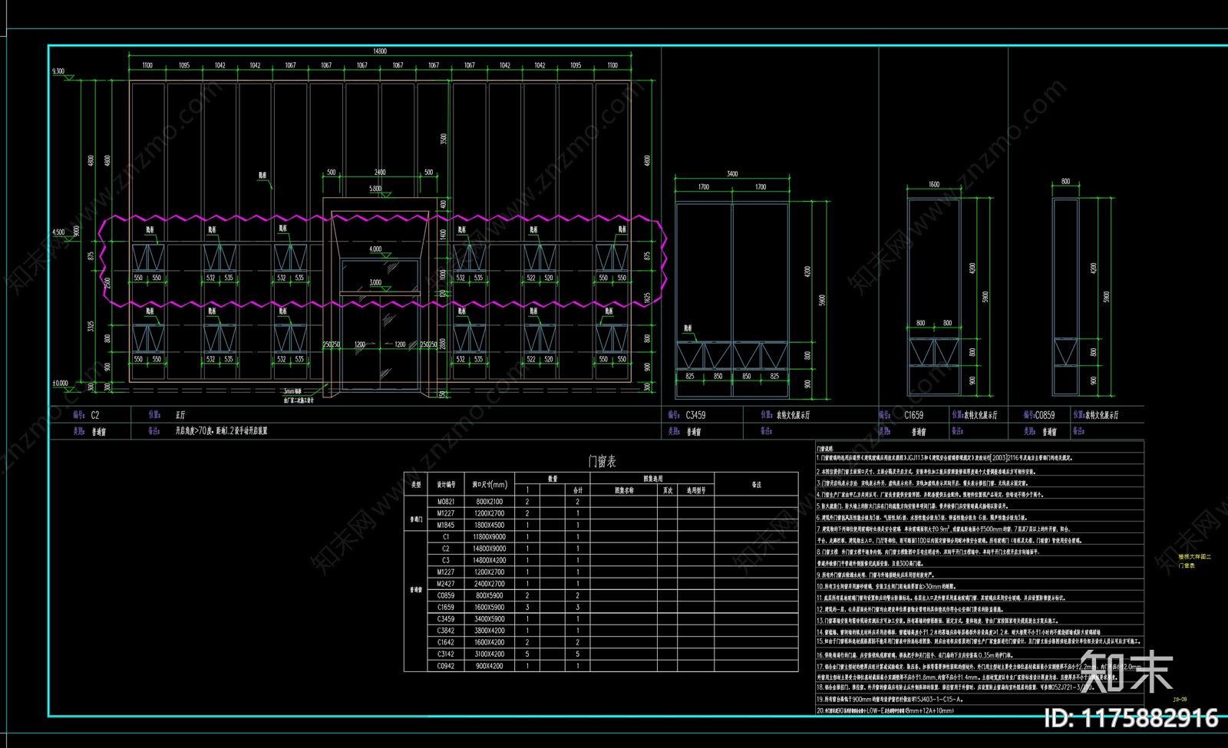
Task: Select the 设计编号 column header
Action: [x=446, y=484]
